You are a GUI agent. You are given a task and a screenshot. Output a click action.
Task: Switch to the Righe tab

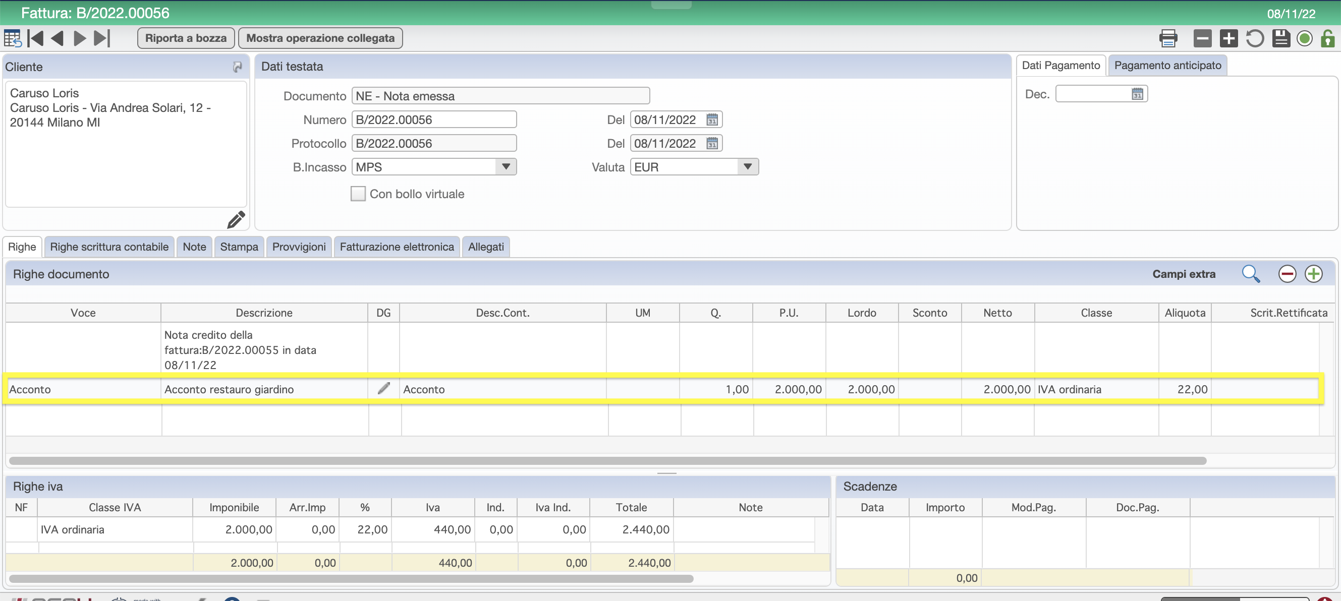point(22,247)
